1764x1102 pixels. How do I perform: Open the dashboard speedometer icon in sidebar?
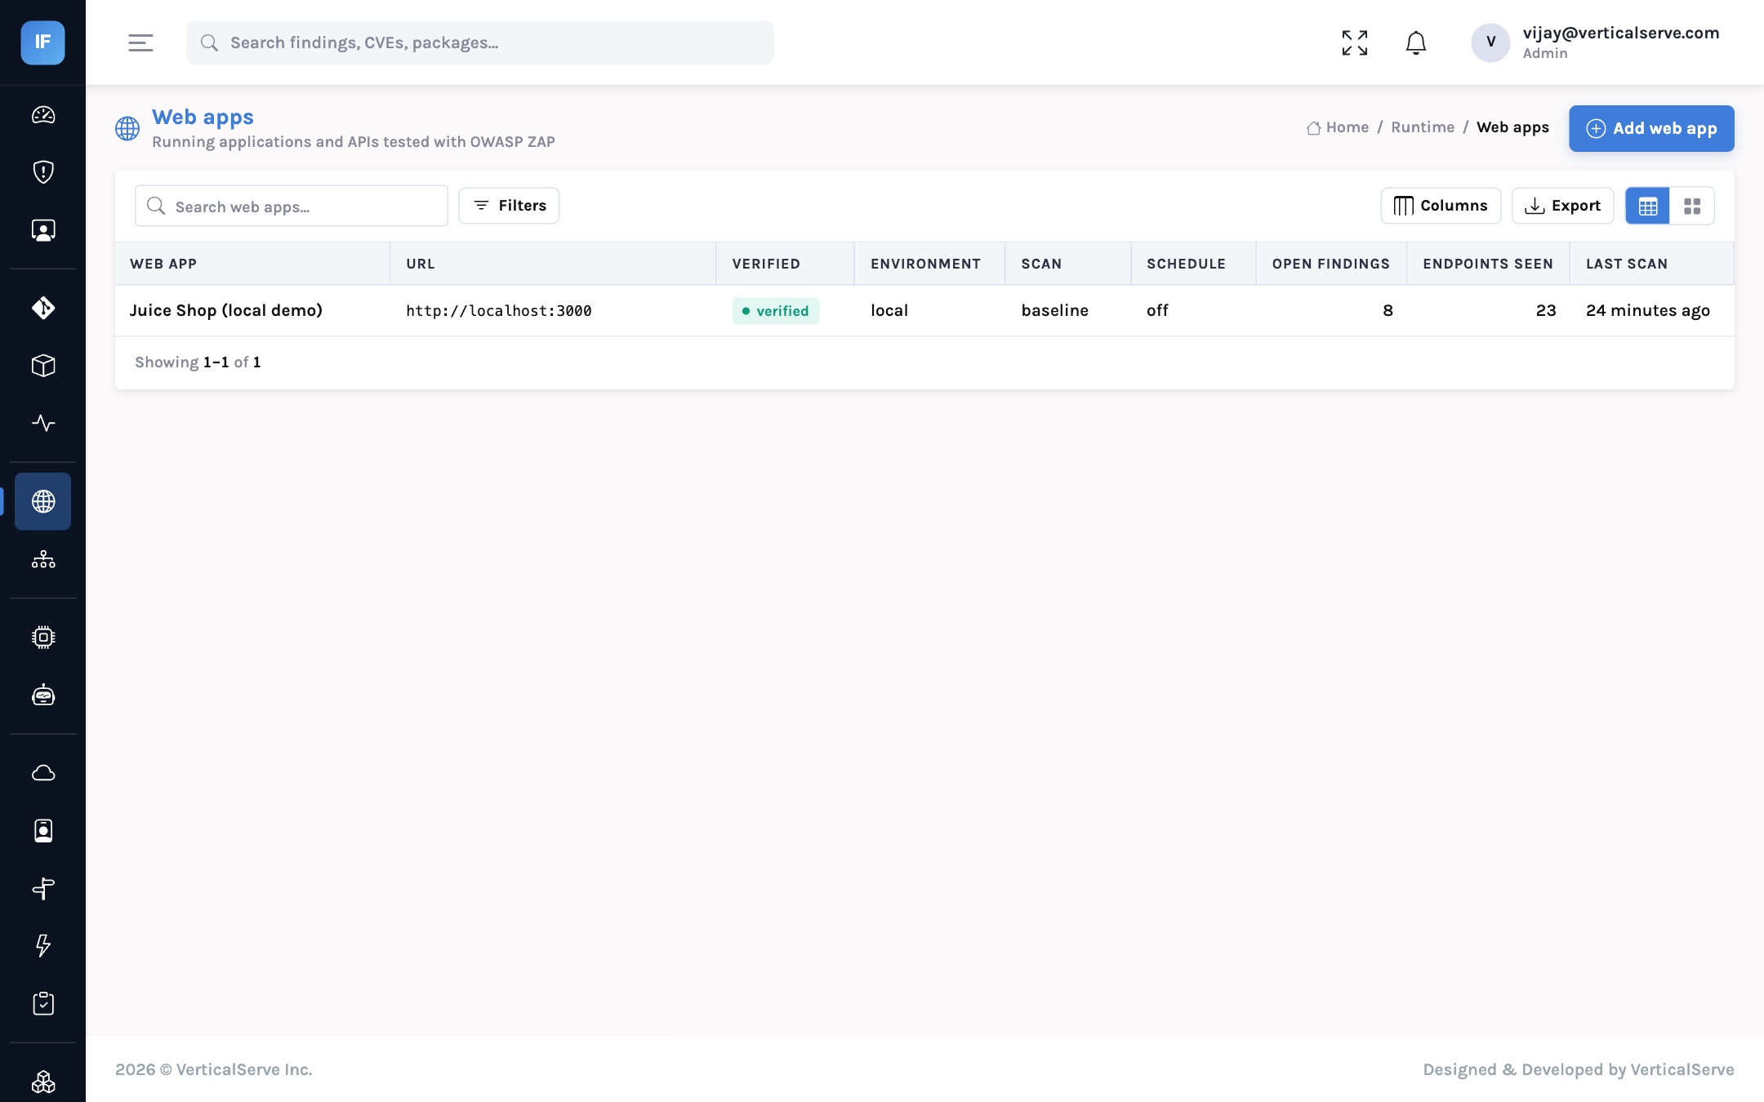(x=43, y=115)
